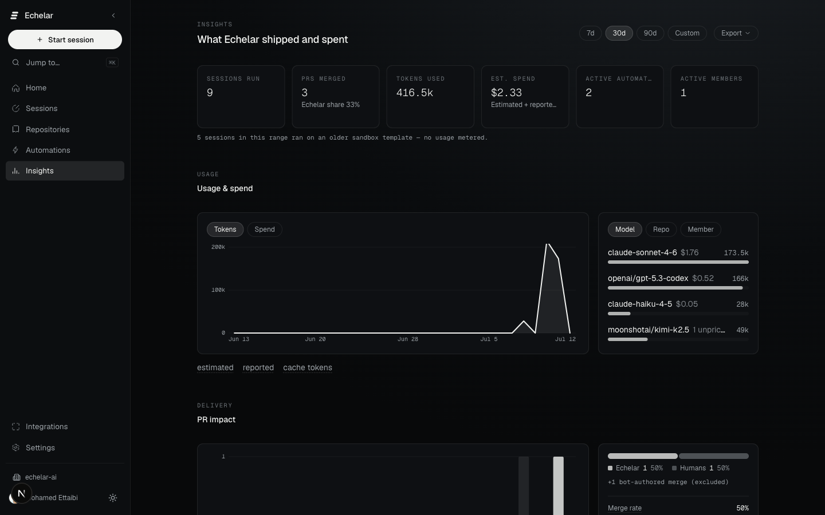Click the Est. Spend card

point(525,97)
